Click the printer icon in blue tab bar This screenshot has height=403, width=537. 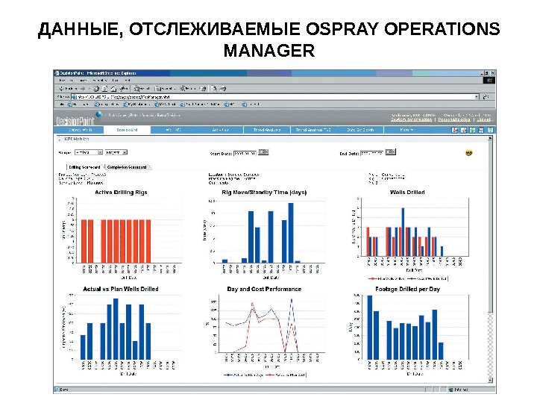point(481,130)
